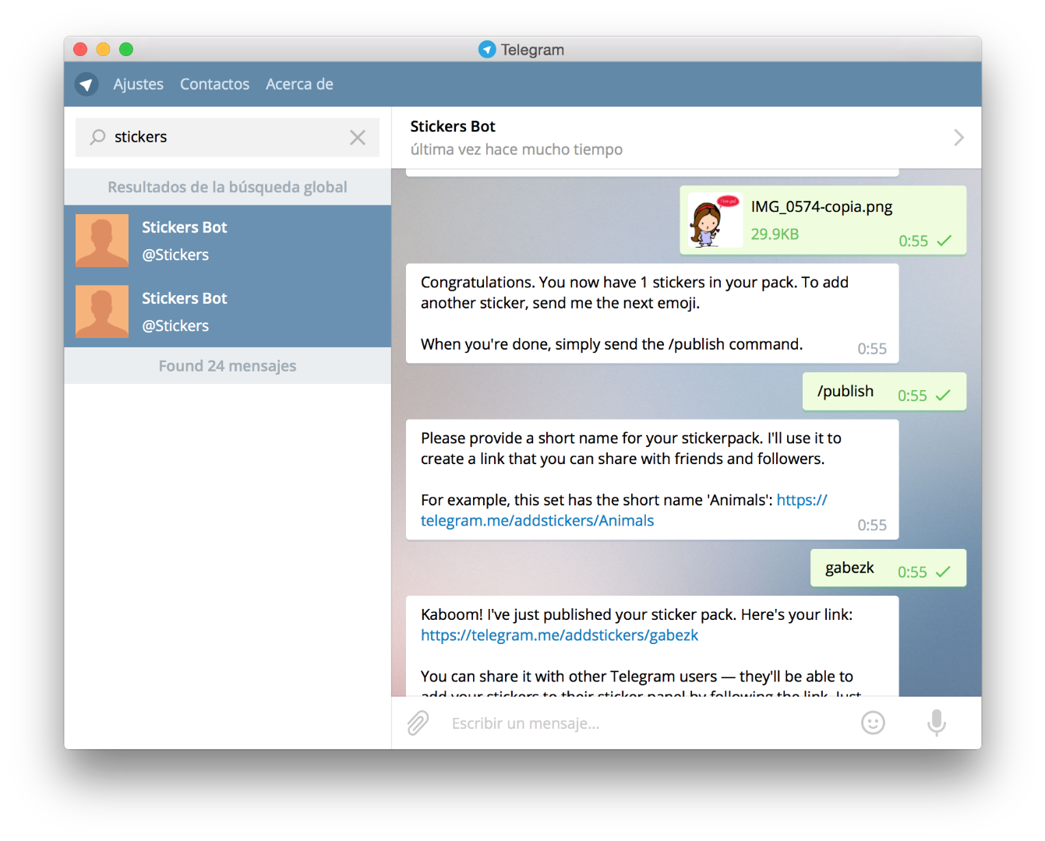
Task: Focus the Escribir un mensaje input
Action: coord(647,723)
